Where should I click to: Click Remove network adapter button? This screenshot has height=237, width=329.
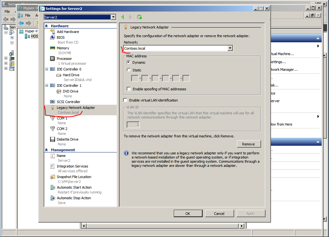[x=249, y=144]
